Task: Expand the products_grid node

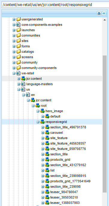Action: tap(43, 160)
